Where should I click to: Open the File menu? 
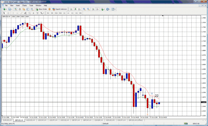[6, 5]
